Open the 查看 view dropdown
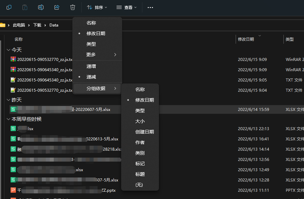The image size is (304, 199). 126,7
